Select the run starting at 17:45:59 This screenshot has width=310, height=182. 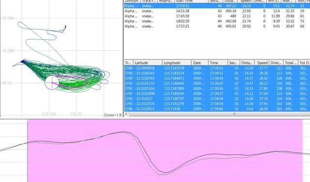(217, 16)
